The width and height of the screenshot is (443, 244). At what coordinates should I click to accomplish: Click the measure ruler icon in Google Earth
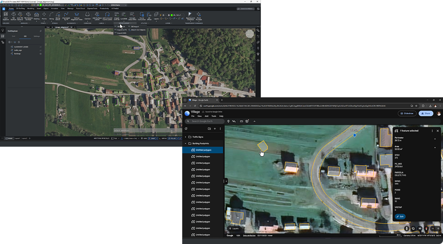coord(241,121)
